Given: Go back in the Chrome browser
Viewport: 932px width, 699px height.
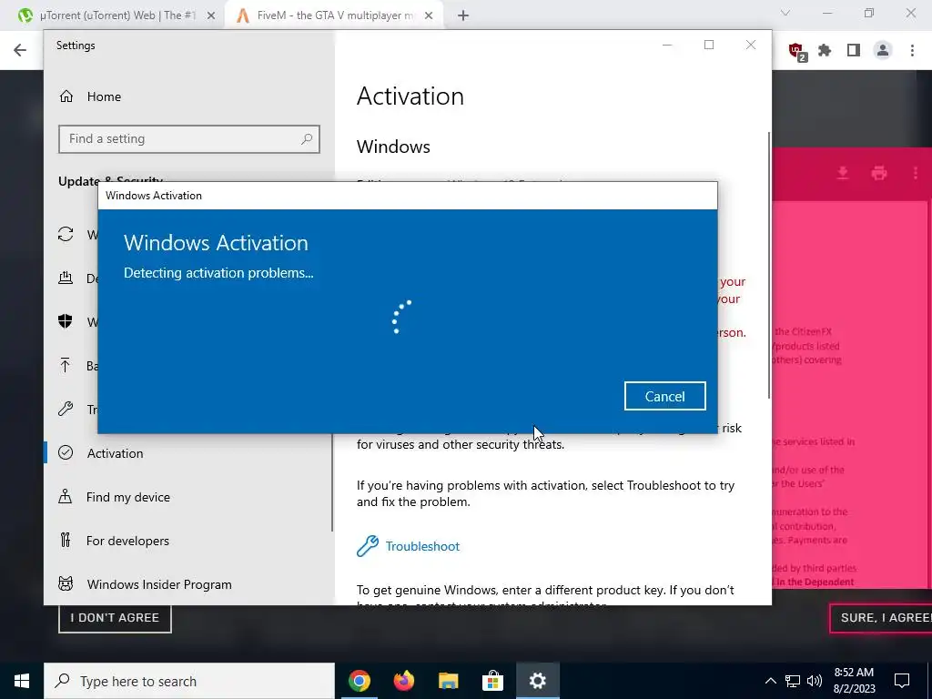Looking at the screenshot, I should point(20,50).
